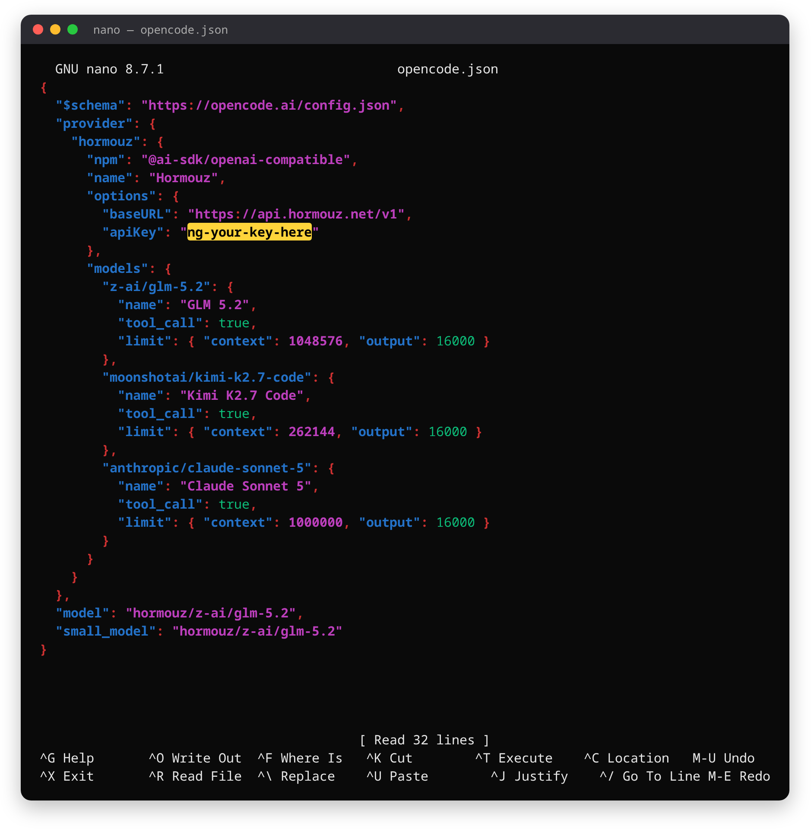Click the highlighted ng-your-key-here API key text
Image resolution: width=811 pixels, height=829 pixels.
[x=249, y=232]
